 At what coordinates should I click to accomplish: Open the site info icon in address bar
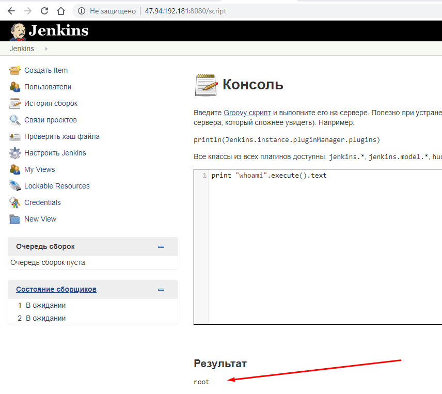82,11
